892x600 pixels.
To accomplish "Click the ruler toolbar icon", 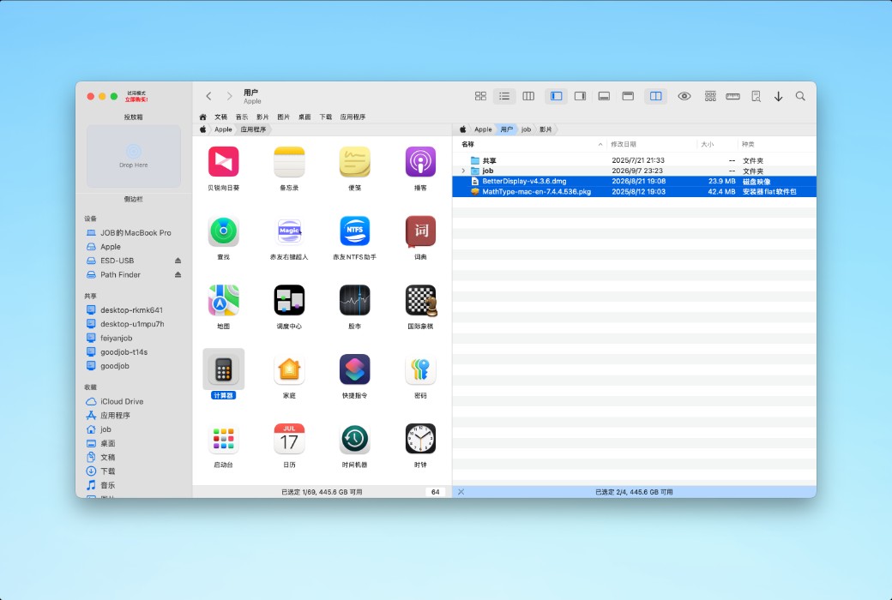I will point(732,96).
